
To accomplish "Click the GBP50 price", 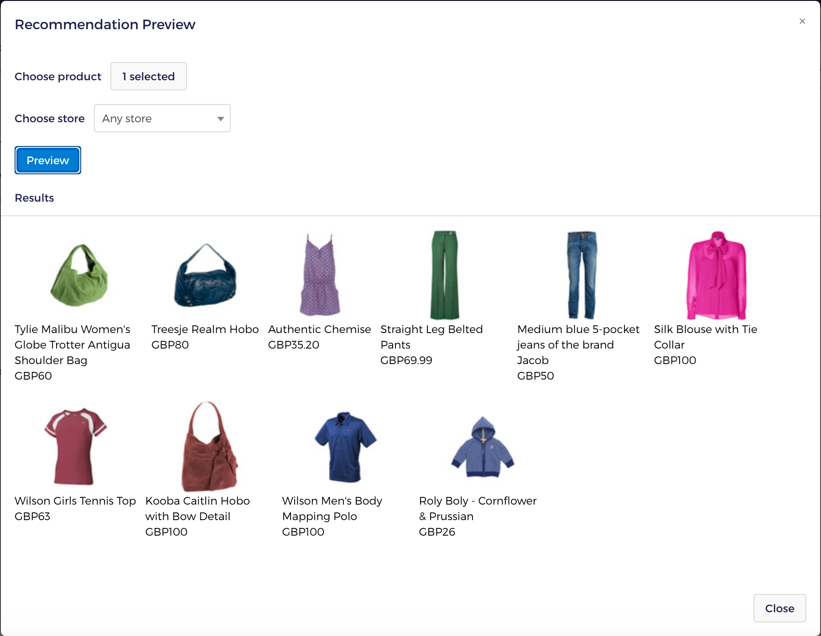I will click(535, 375).
